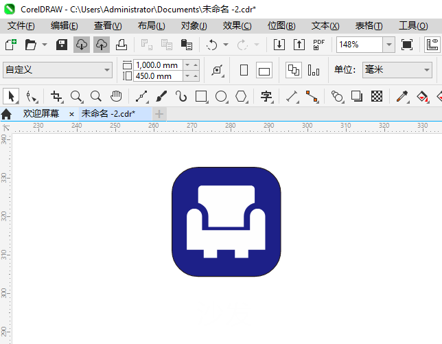Select the Polygon tool
The height and width of the screenshot is (344, 442).
pos(242,96)
